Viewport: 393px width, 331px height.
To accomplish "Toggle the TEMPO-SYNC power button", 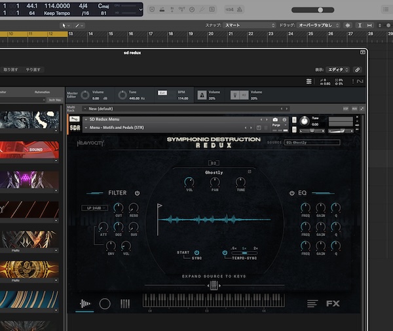I will click(225, 252).
